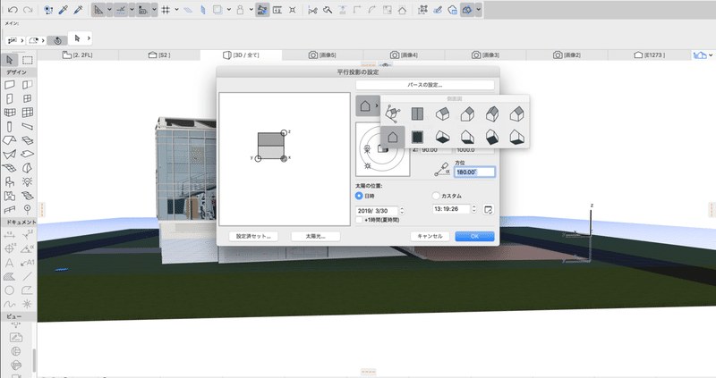Screen dimensions: 716x378
Task: Open the dropdown arrow next to the grid icon
Action: [176, 10]
